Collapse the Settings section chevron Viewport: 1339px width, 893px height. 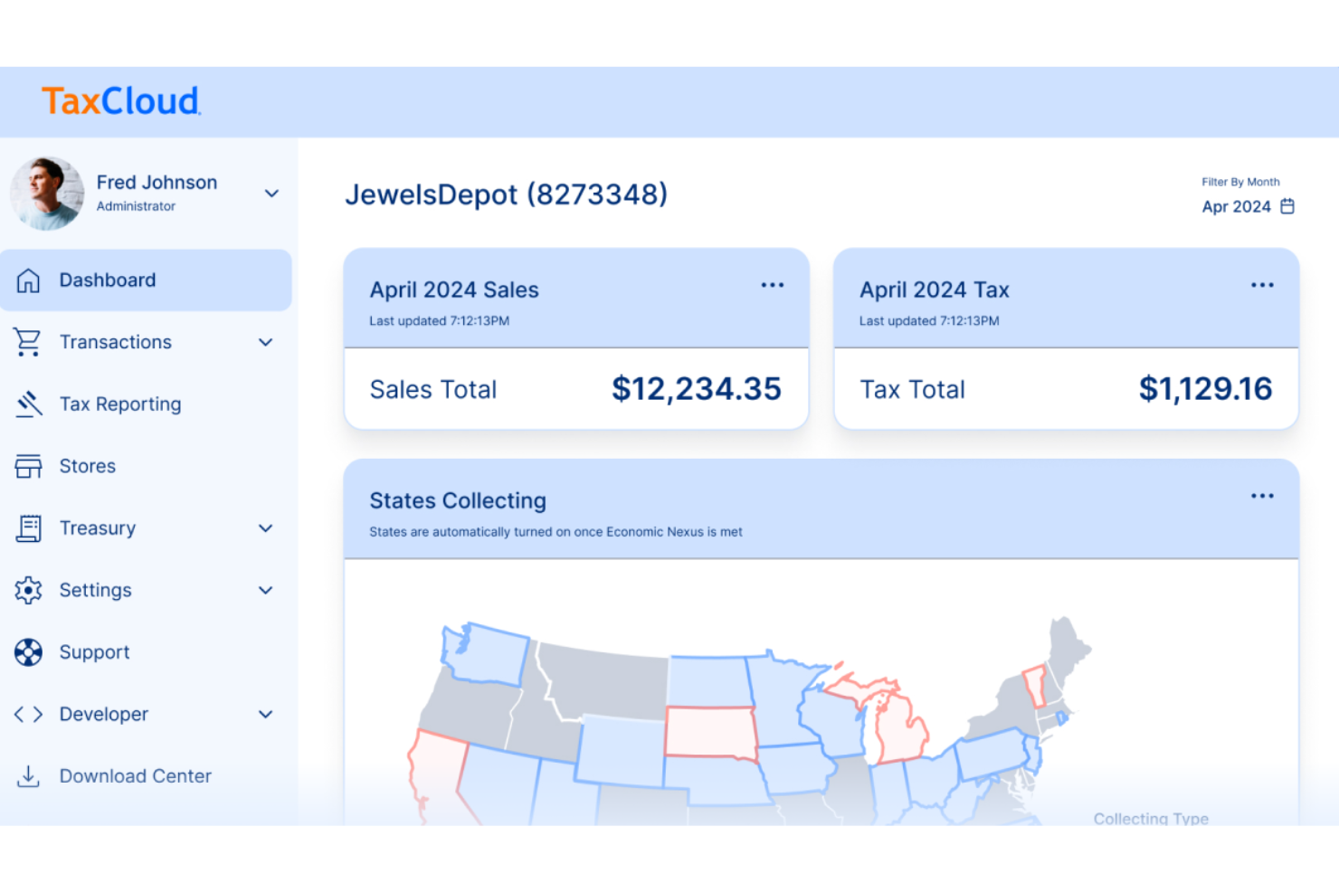[x=265, y=590]
